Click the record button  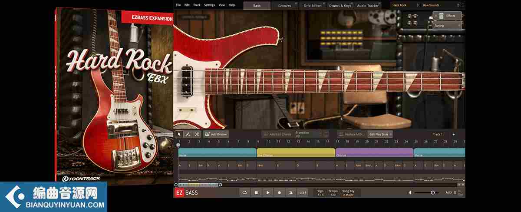[x=279, y=192]
